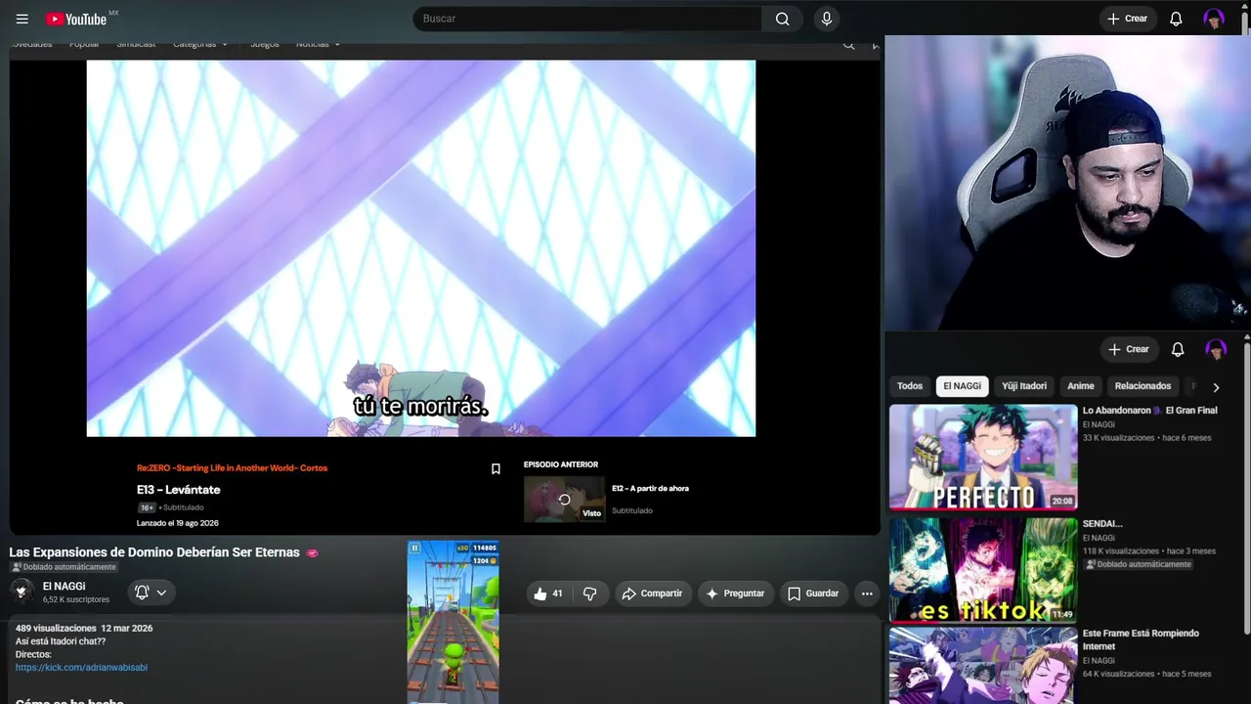1251x704 pixels.
Task: Click the streamer webcam overlay
Action: point(1067,183)
